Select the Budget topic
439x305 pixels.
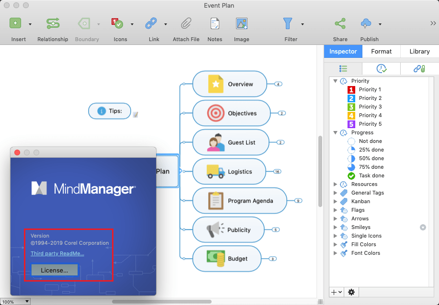(227, 259)
